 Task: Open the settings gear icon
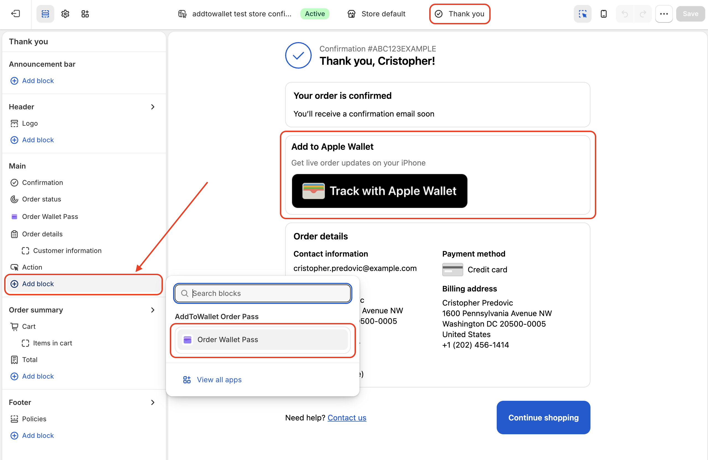click(65, 14)
